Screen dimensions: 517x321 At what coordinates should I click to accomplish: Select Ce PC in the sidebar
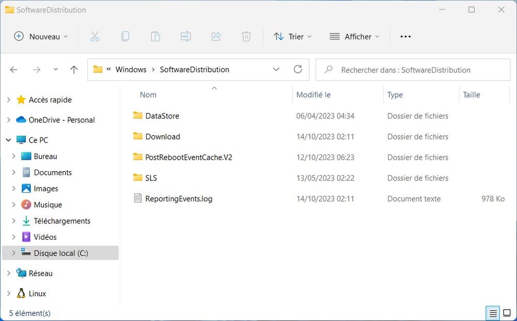pos(38,140)
